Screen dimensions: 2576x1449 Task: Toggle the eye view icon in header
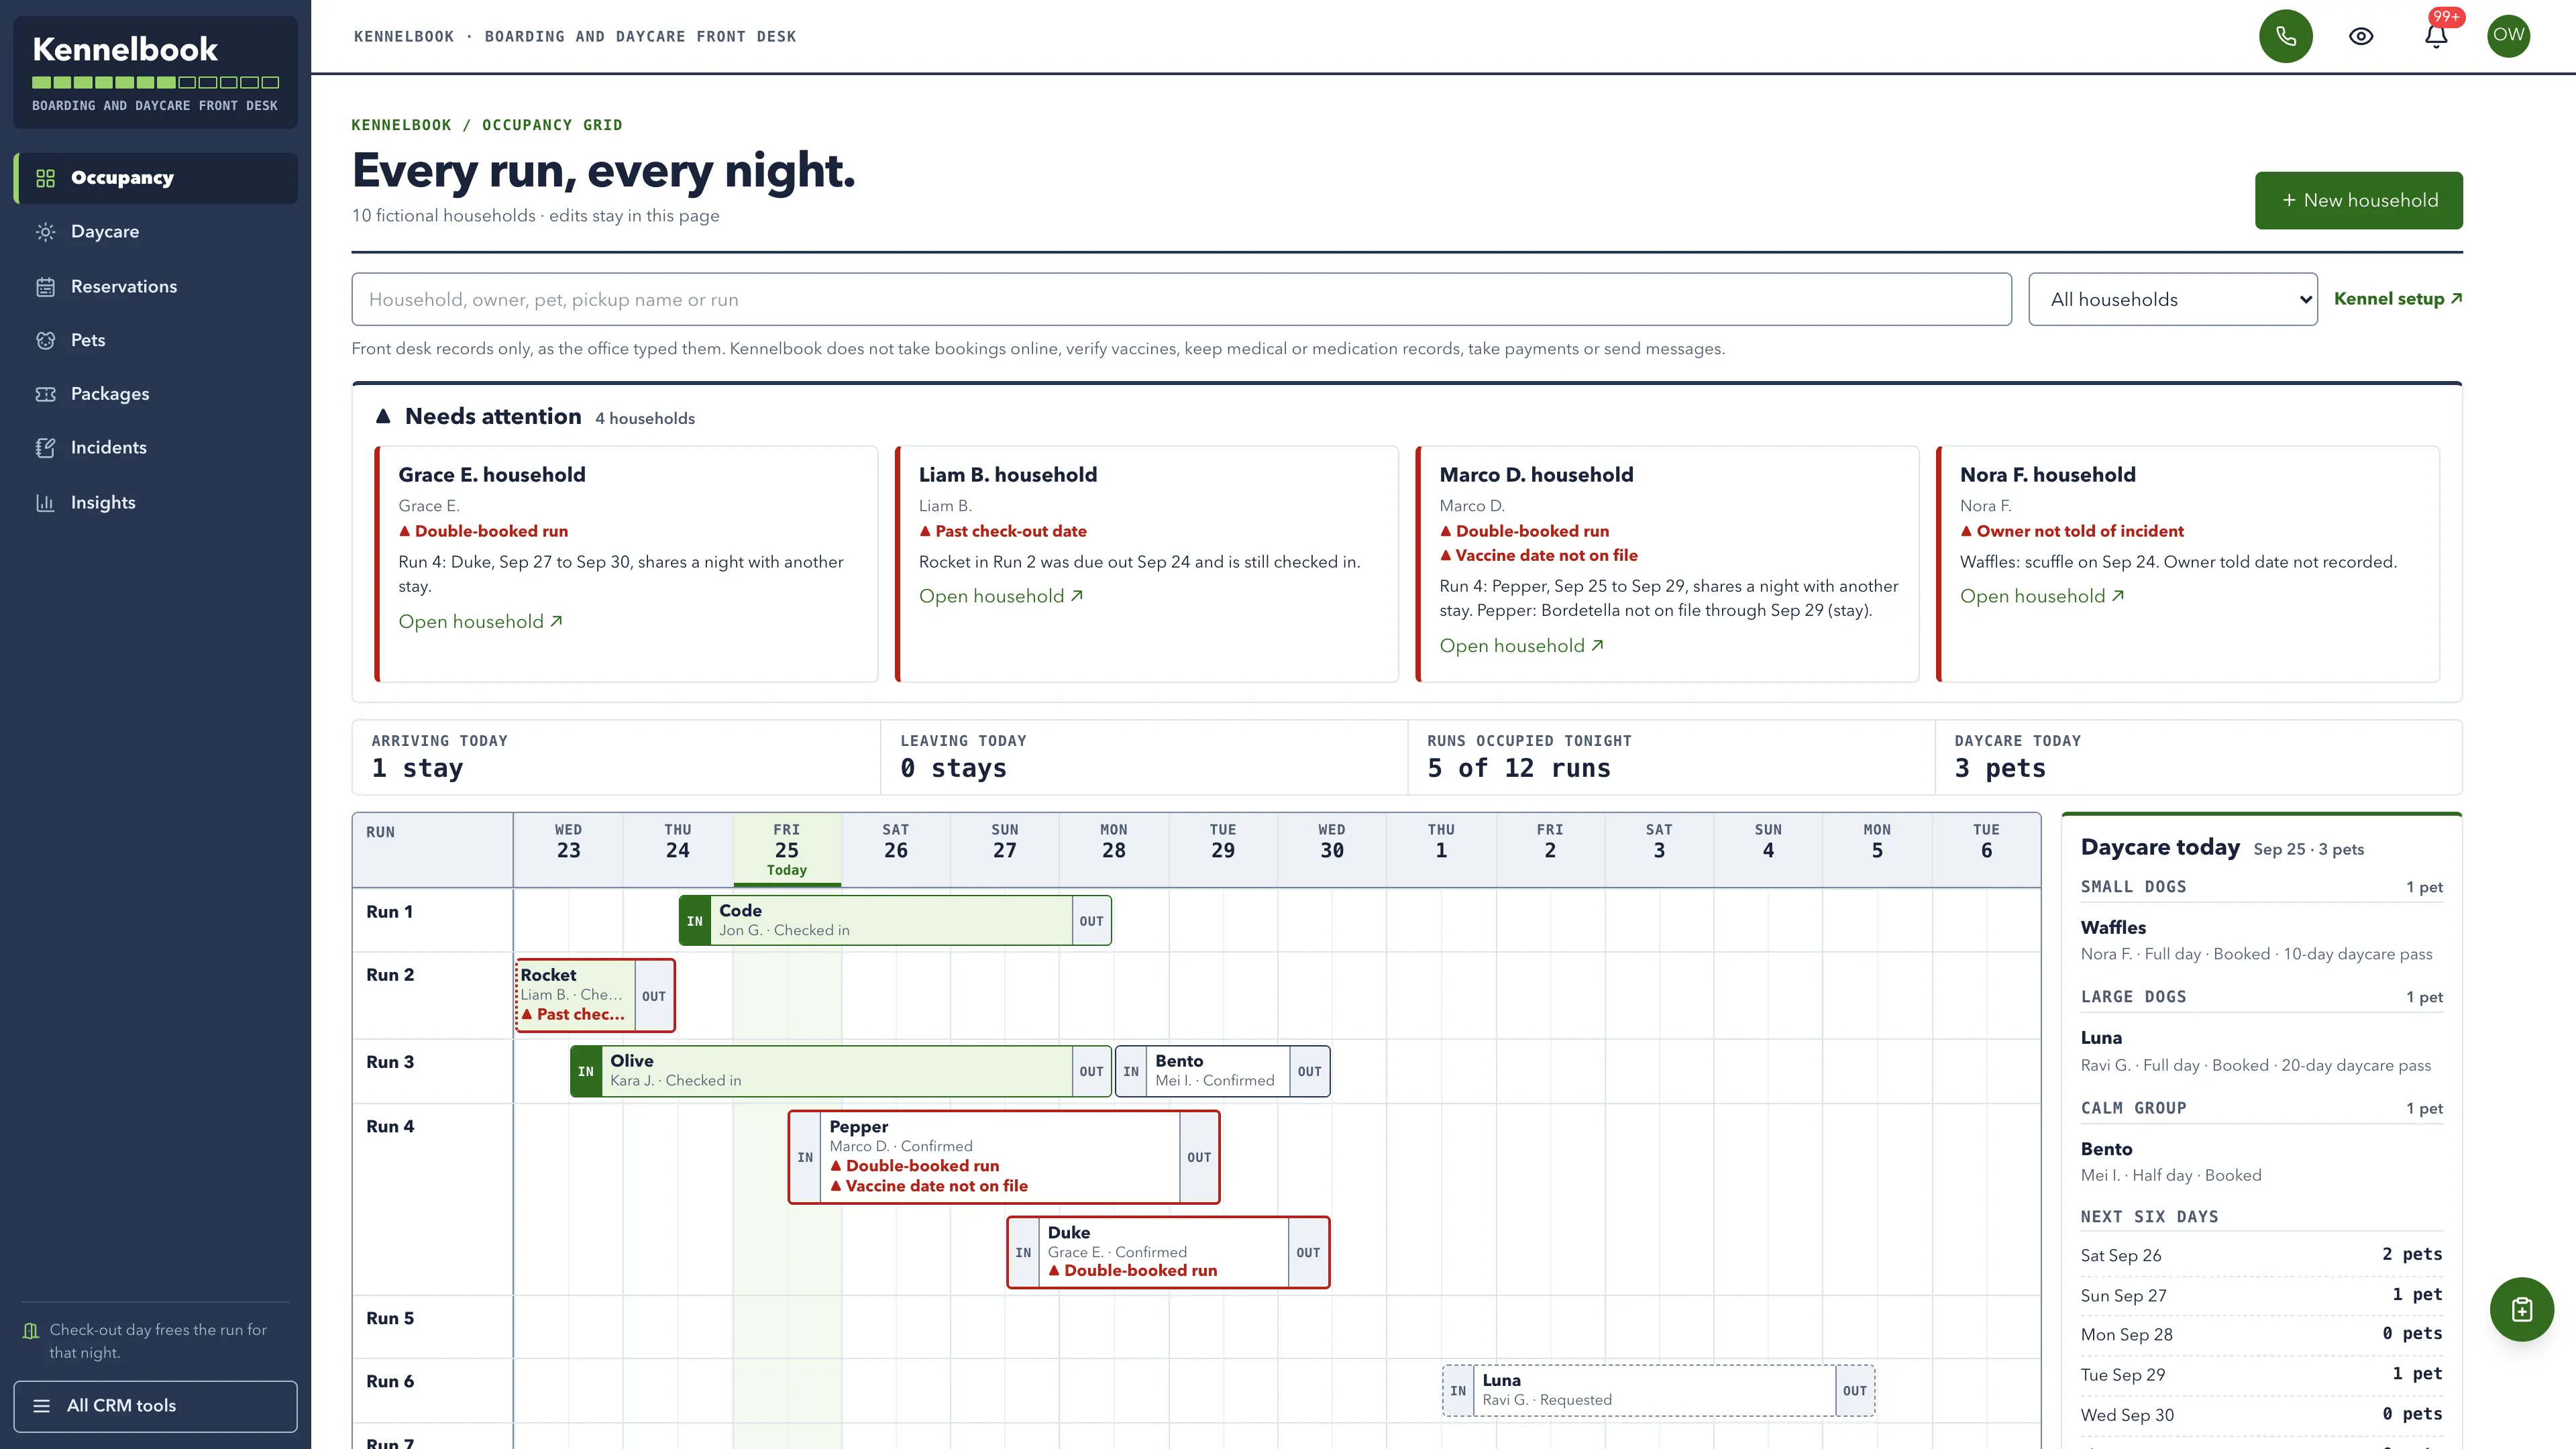click(2361, 36)
